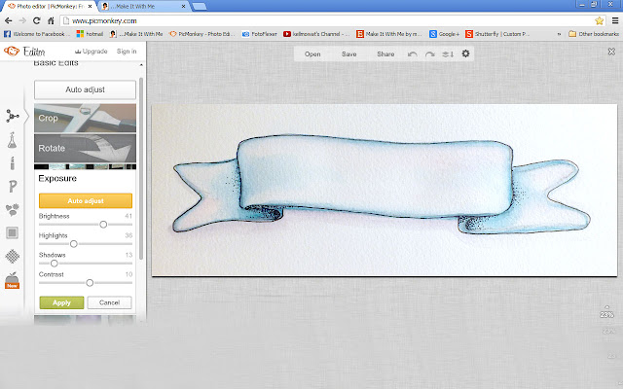Click the white Auto adjust button
Viewport: 623px width, 389px height.
click(85, 89)
